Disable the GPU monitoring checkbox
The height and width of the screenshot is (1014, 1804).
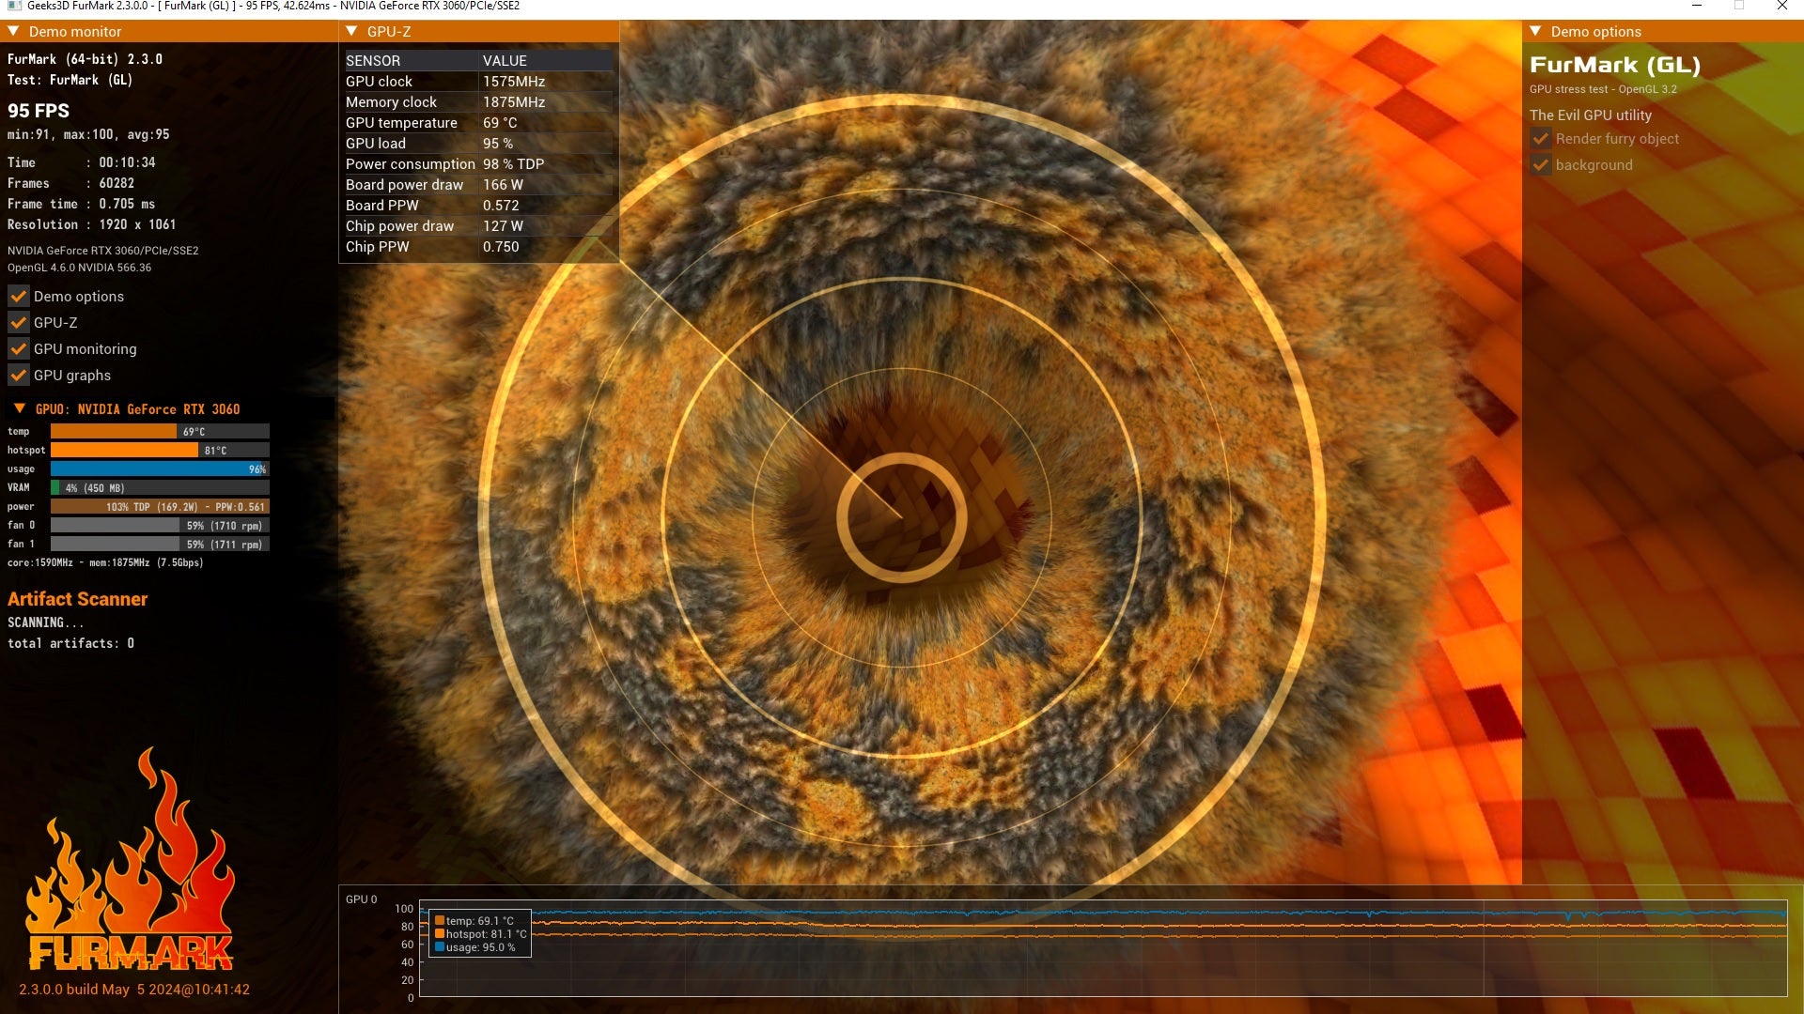pyautogui.click(x=19, y=349)
